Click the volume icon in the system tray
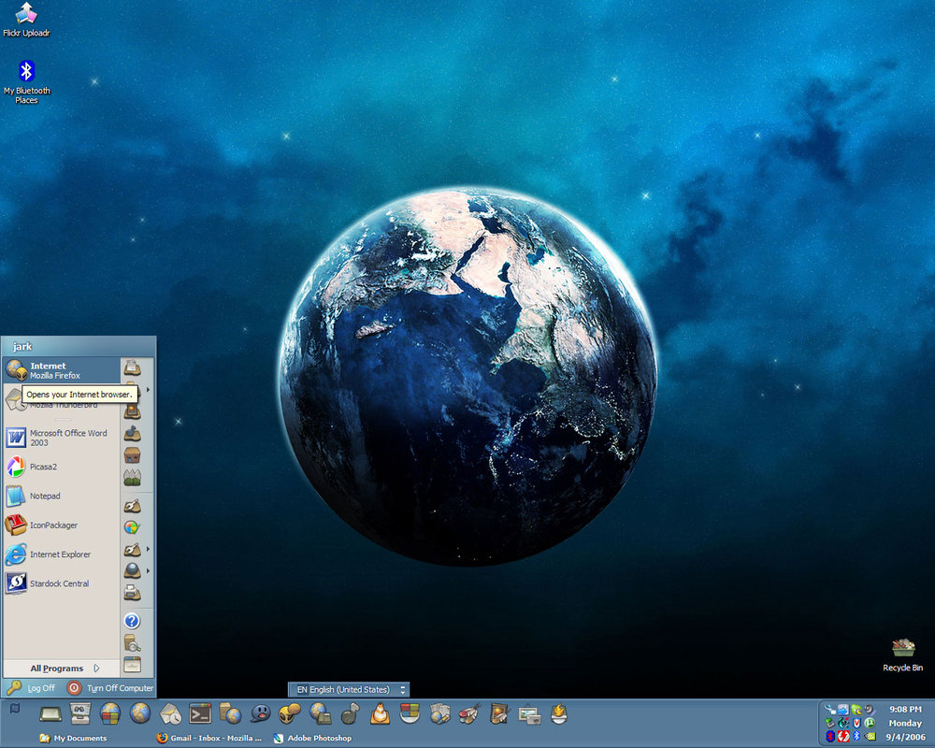Image resolution: width=935 pixels, height=748 pixels. pos(870,709)
